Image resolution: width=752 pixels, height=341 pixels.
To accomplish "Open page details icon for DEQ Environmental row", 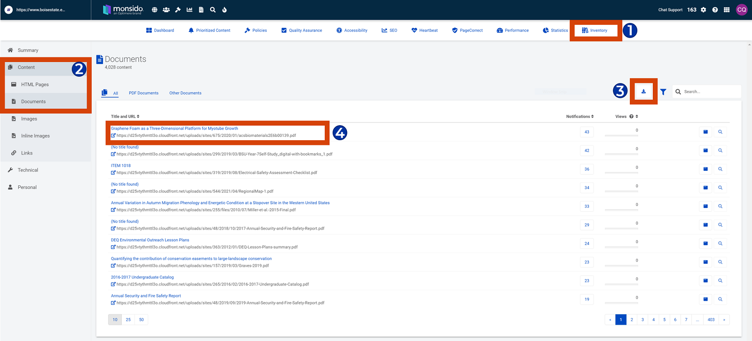I will [x=705, y=244].
